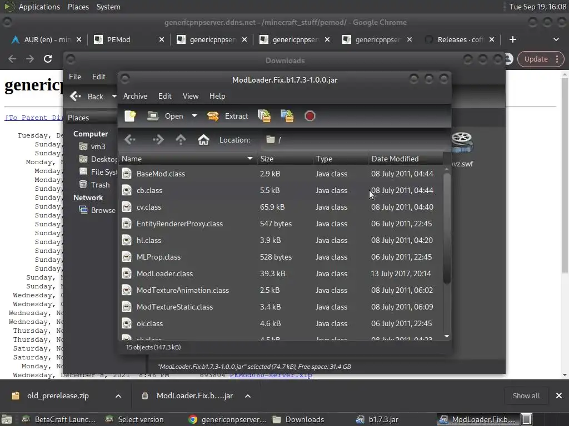Image resolution: width=569 pixels, height=426 pixels.
Task: Open Desktop in Places sidebar
Action: [98, 159]
